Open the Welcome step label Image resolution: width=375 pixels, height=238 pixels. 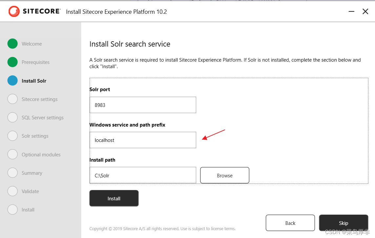(x=31, y=44)
